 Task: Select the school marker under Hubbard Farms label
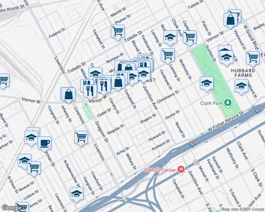[x=242, y=87]
